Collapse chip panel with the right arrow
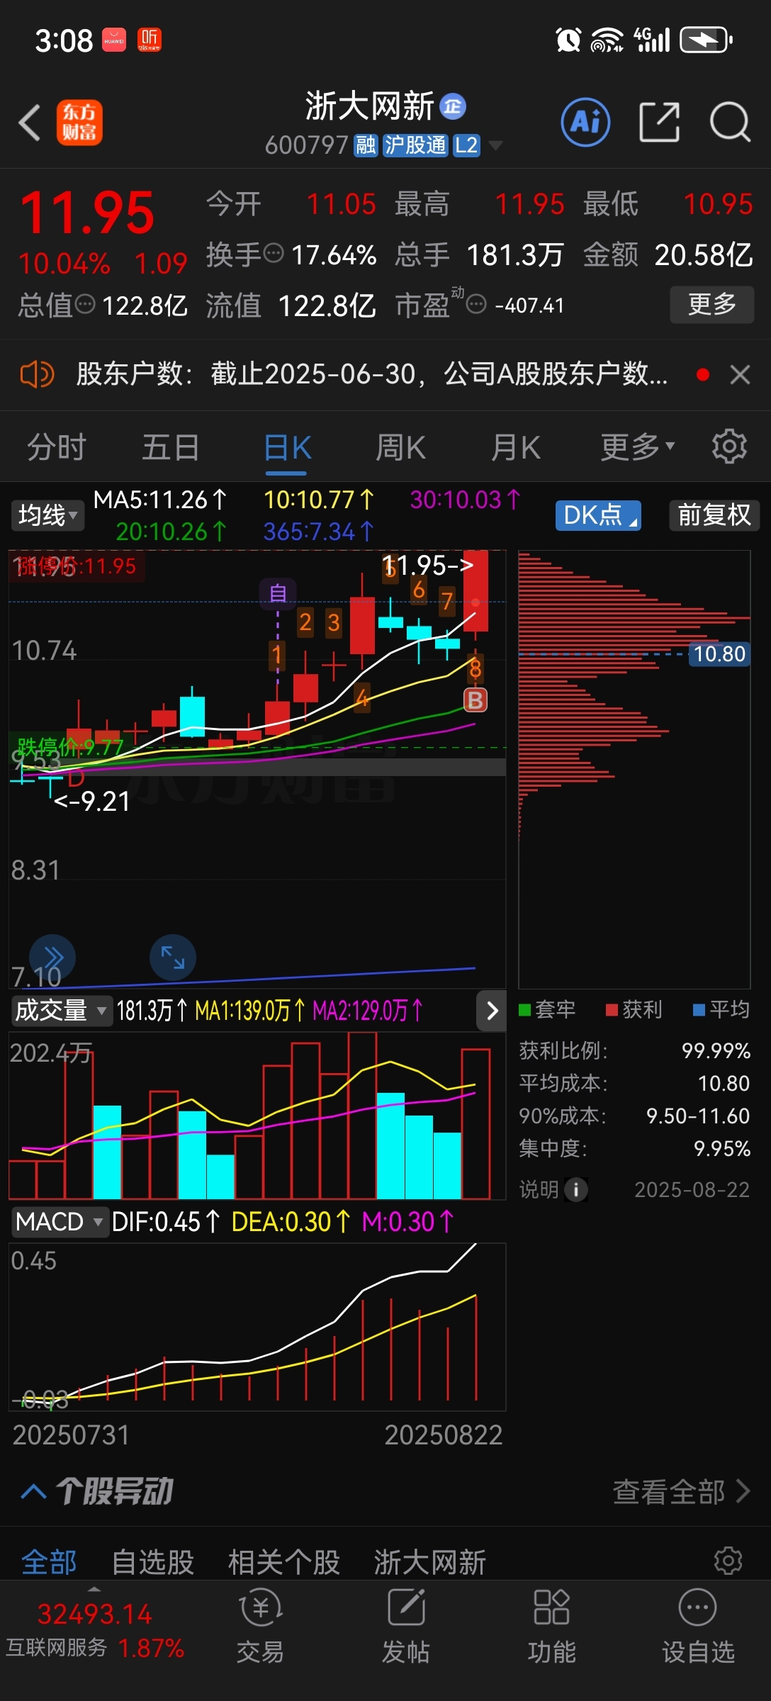This screenshot has width=771, height=1701. [492, 1011]
